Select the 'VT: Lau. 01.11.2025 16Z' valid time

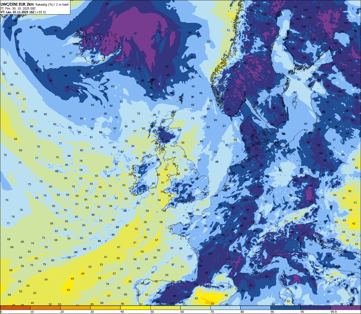point(17,12)
